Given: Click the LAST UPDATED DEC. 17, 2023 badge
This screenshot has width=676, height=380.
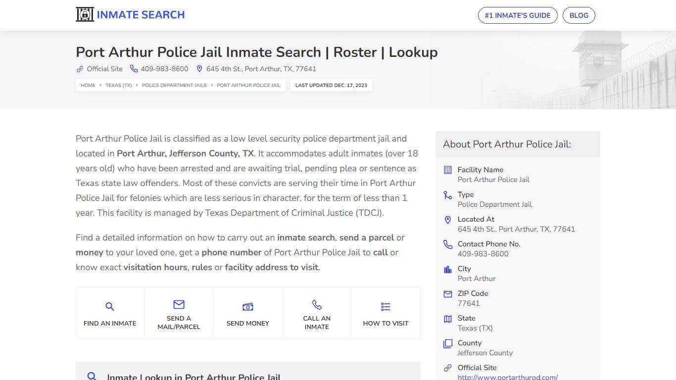Looking at the screenshot, I should coord(331,85).
